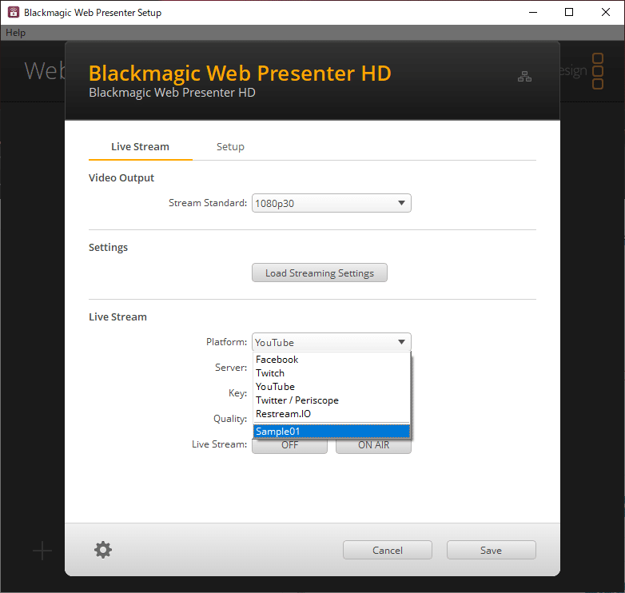This screenshot has width=625, height=593.
Task: Click the Cancel button
Action: [x=387, y=550]
